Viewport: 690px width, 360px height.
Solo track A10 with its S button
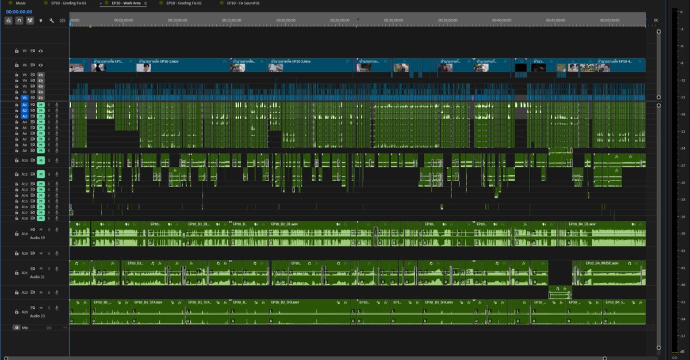point(49,160)
